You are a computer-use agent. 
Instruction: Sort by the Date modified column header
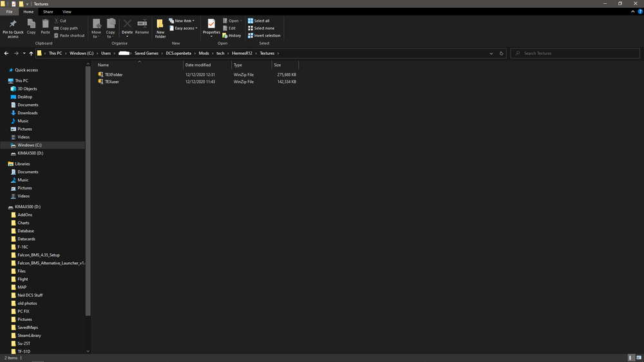coord(207,65)
